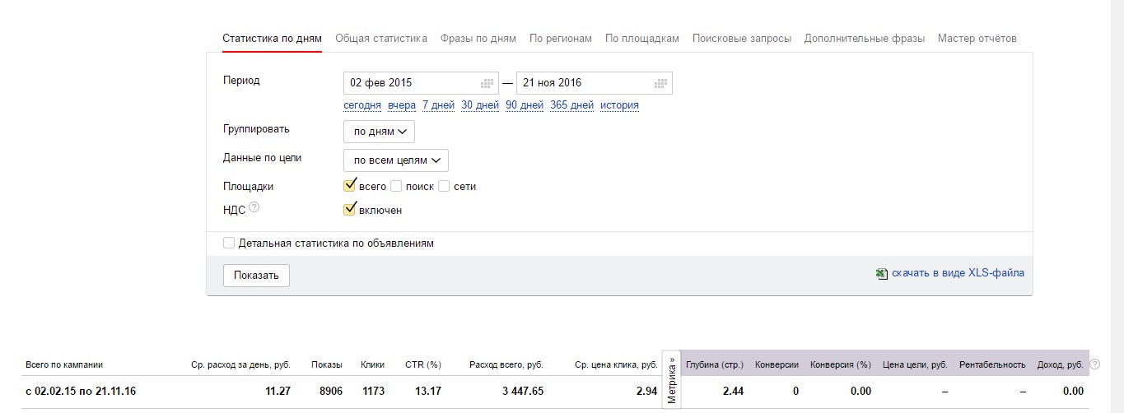Click clicks value 1173
1124x413 pixels.
point(373,392)
